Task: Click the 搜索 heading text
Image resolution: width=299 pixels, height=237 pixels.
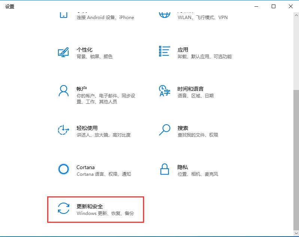Action: tap(183, 128)
